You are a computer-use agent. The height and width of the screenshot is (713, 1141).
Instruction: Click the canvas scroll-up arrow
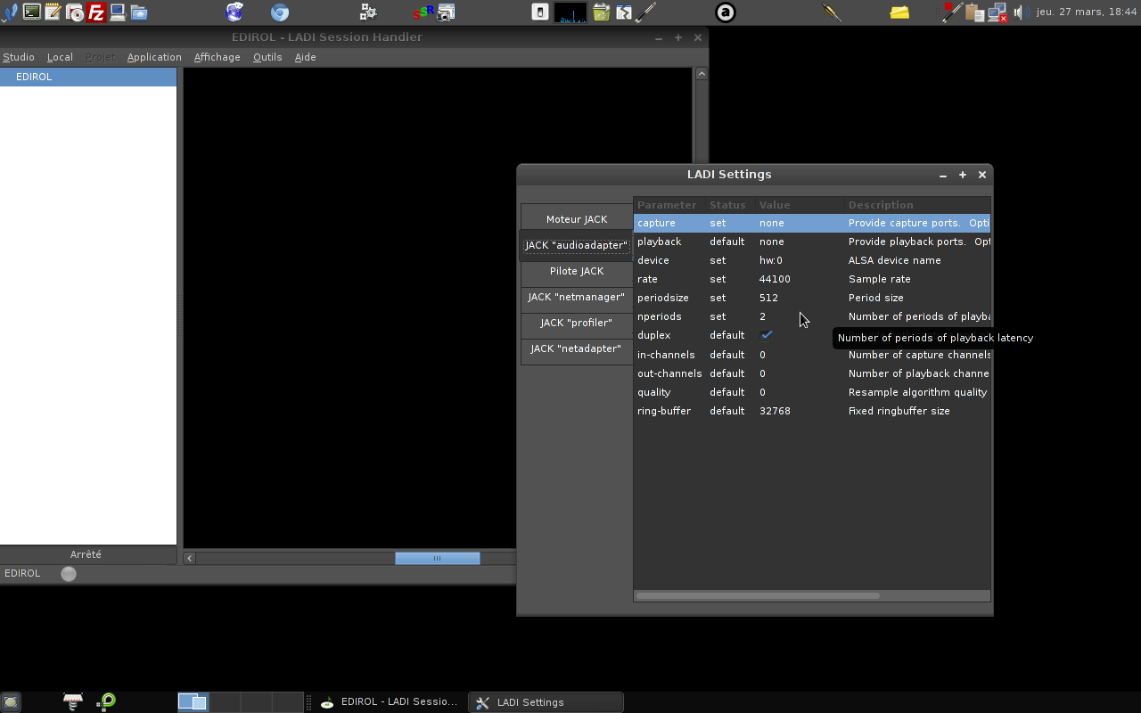click(x=702, y=74)
